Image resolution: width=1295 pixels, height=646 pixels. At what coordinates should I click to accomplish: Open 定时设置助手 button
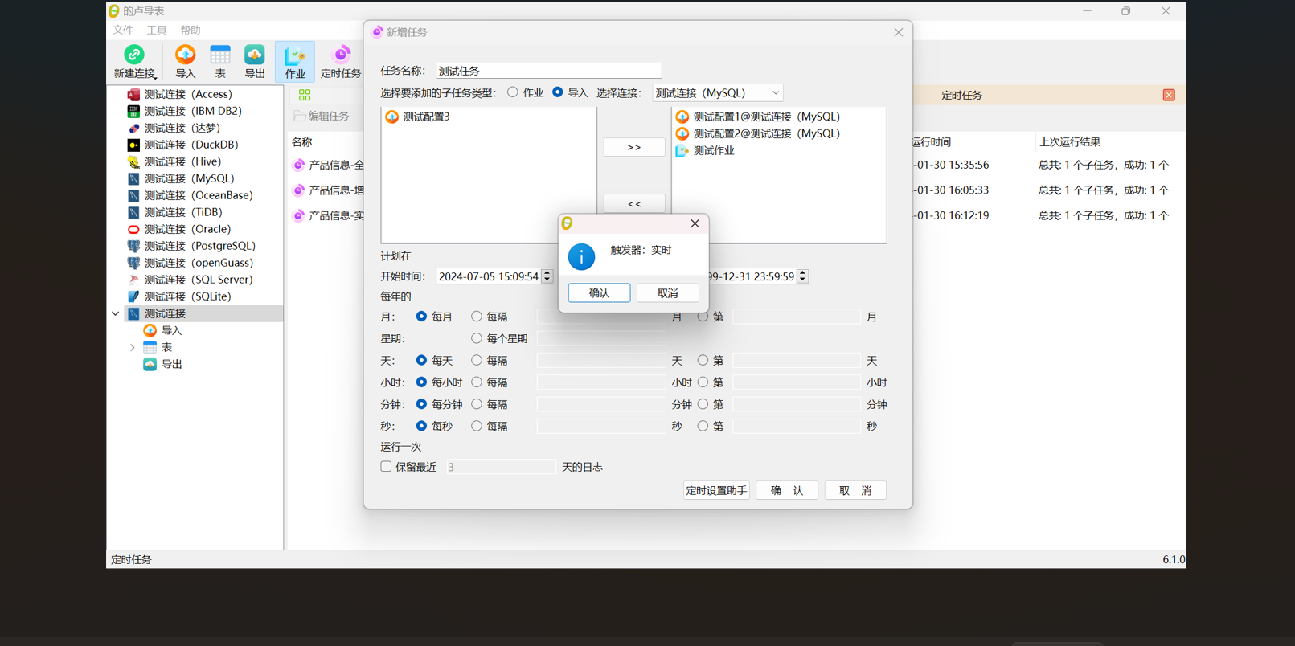click(716, 490)
